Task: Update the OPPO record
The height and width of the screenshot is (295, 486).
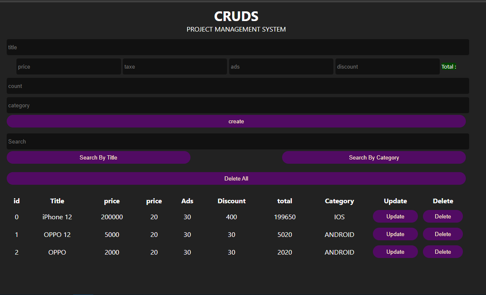Action: (x=395, y=252)
